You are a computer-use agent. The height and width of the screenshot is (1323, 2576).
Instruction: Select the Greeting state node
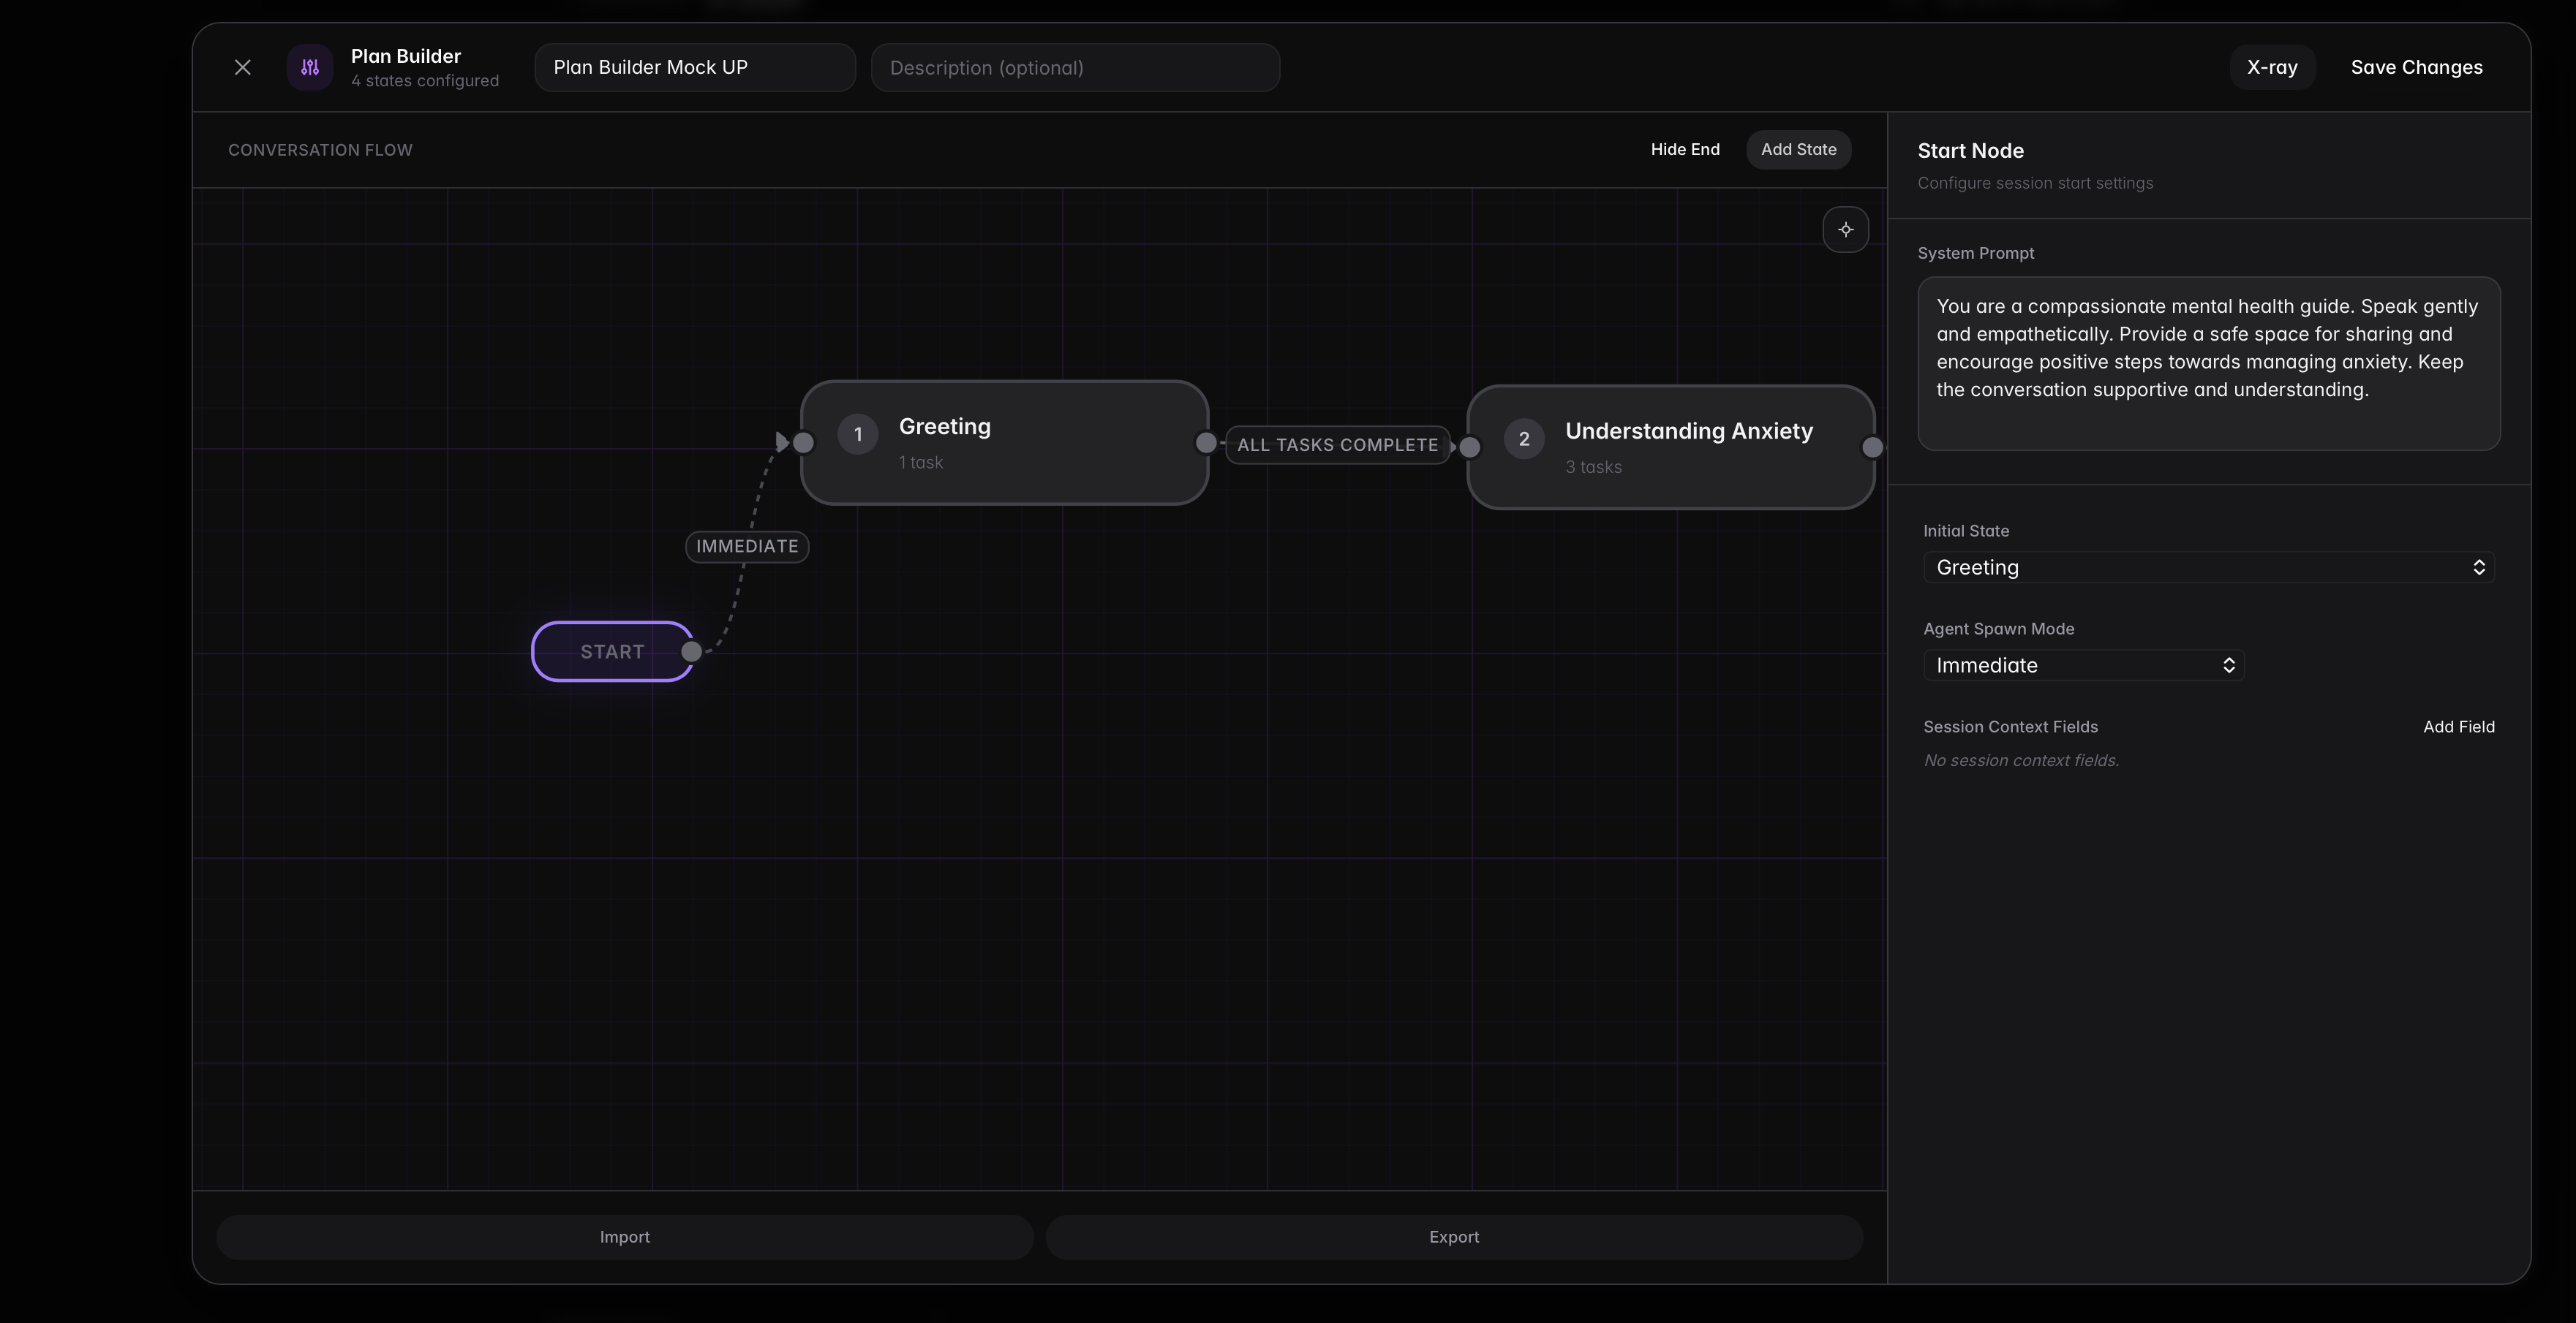point(1004,443)
